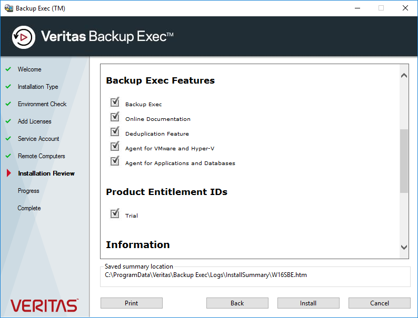Click the Trial label text
Viewport: 418px width, 318px height.
[x=132, y=216]
